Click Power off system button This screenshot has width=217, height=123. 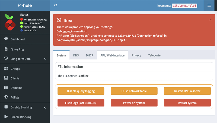click(x=134, y=103)
